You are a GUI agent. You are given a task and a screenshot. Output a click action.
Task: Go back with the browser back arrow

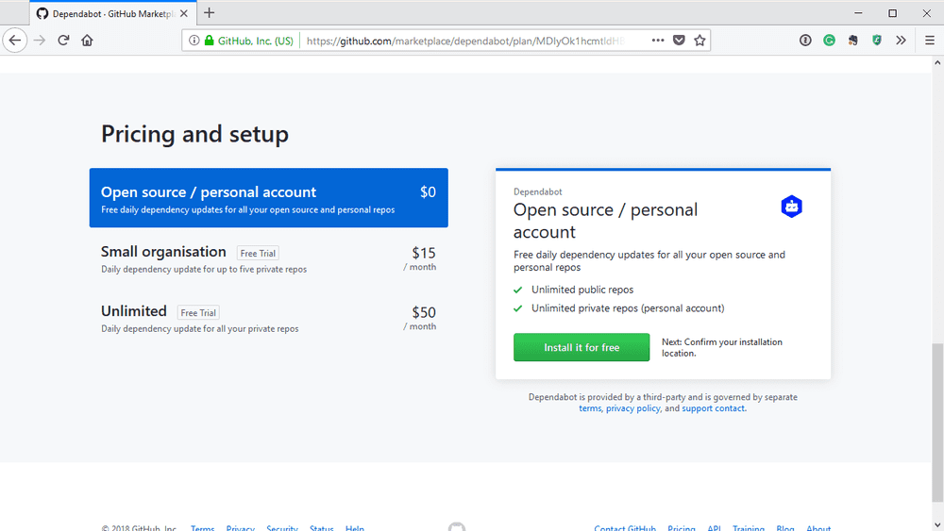[15, 41]
